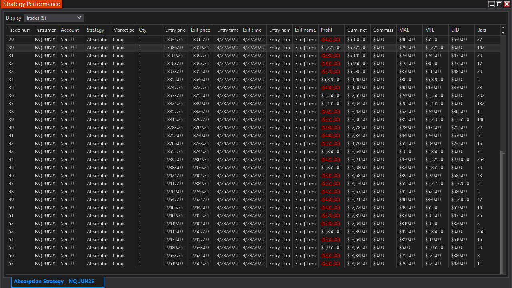The width and height of the screenshot is (512, 288).
Task: Click cumulative net $14,595.00 in trade 55
Action: [357, 248]
